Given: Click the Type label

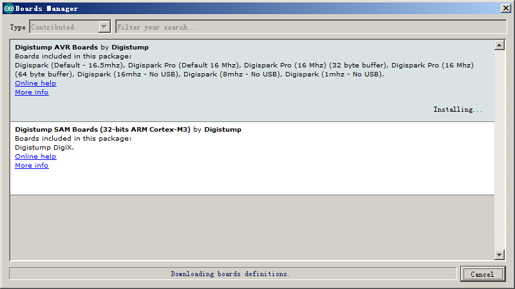Looking at the screenshot, I should click(x=18, y=27).
